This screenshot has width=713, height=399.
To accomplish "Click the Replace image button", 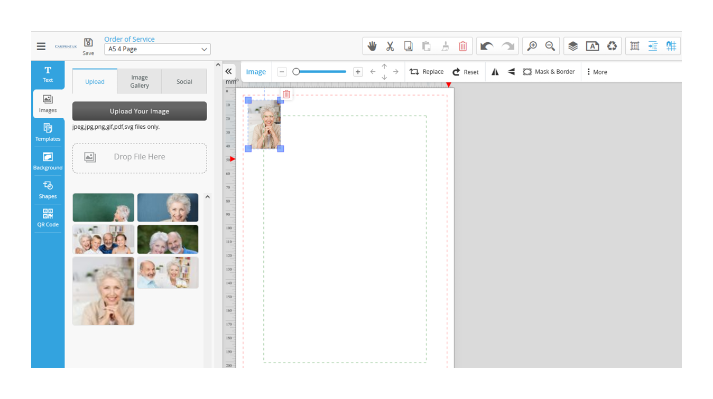I will pos(427,72).
